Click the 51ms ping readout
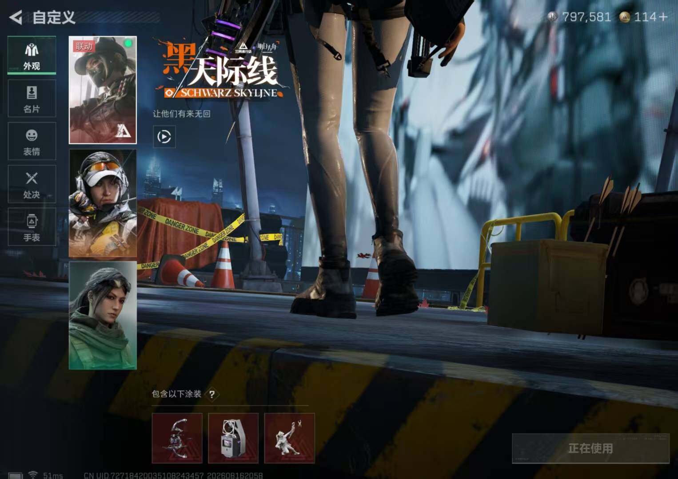This screenshot has width=678, height=479. point(53,475)
